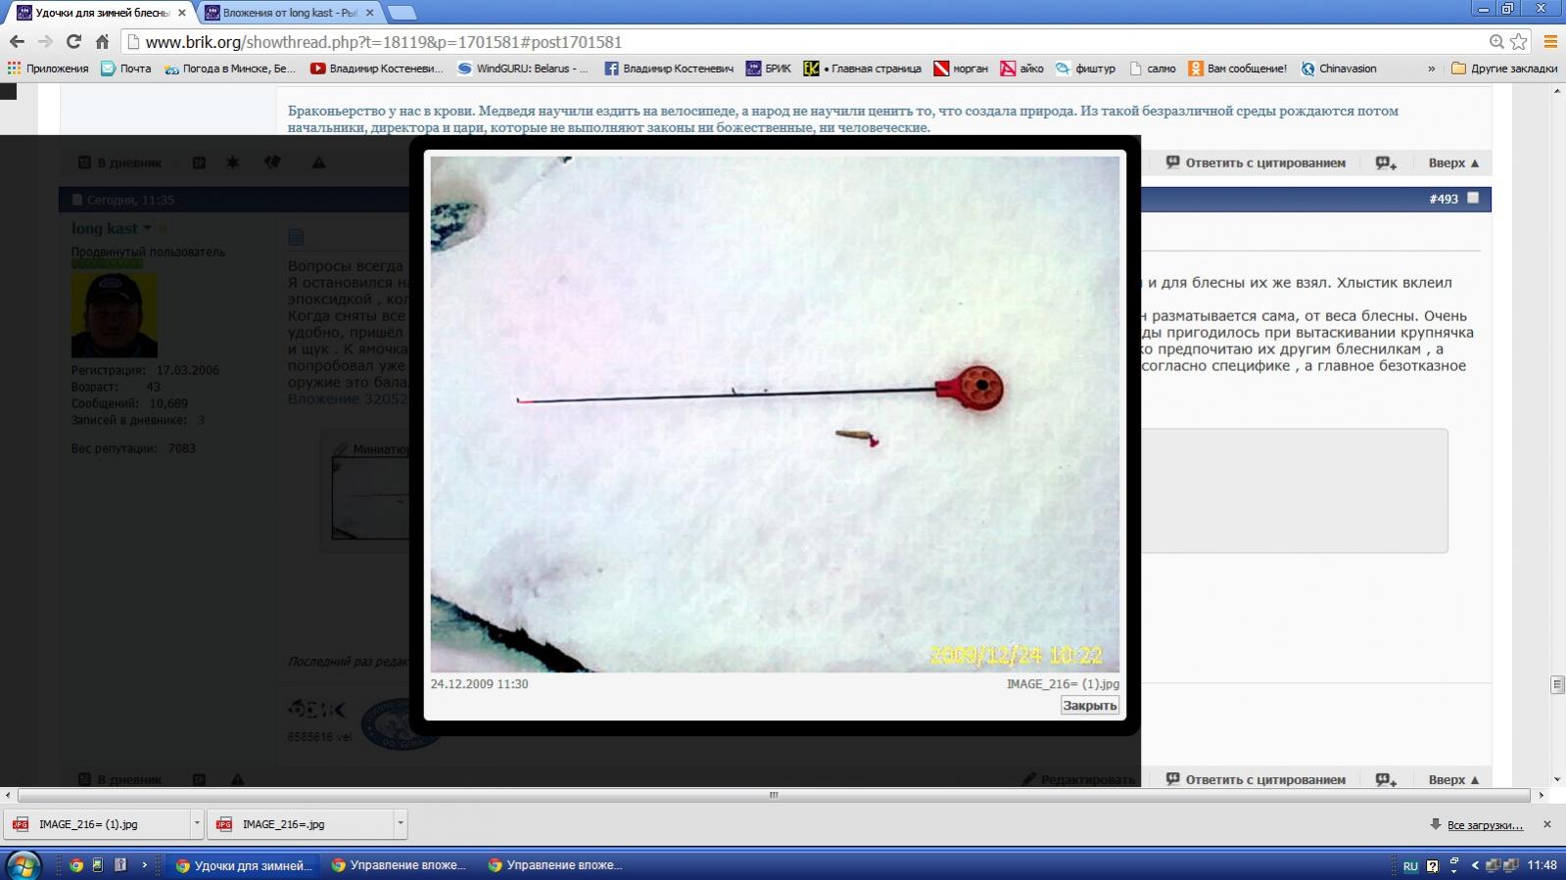The width and height of the screenshot is (1566, 880).
Task: Click the home page icon
Action: (102, 41)
